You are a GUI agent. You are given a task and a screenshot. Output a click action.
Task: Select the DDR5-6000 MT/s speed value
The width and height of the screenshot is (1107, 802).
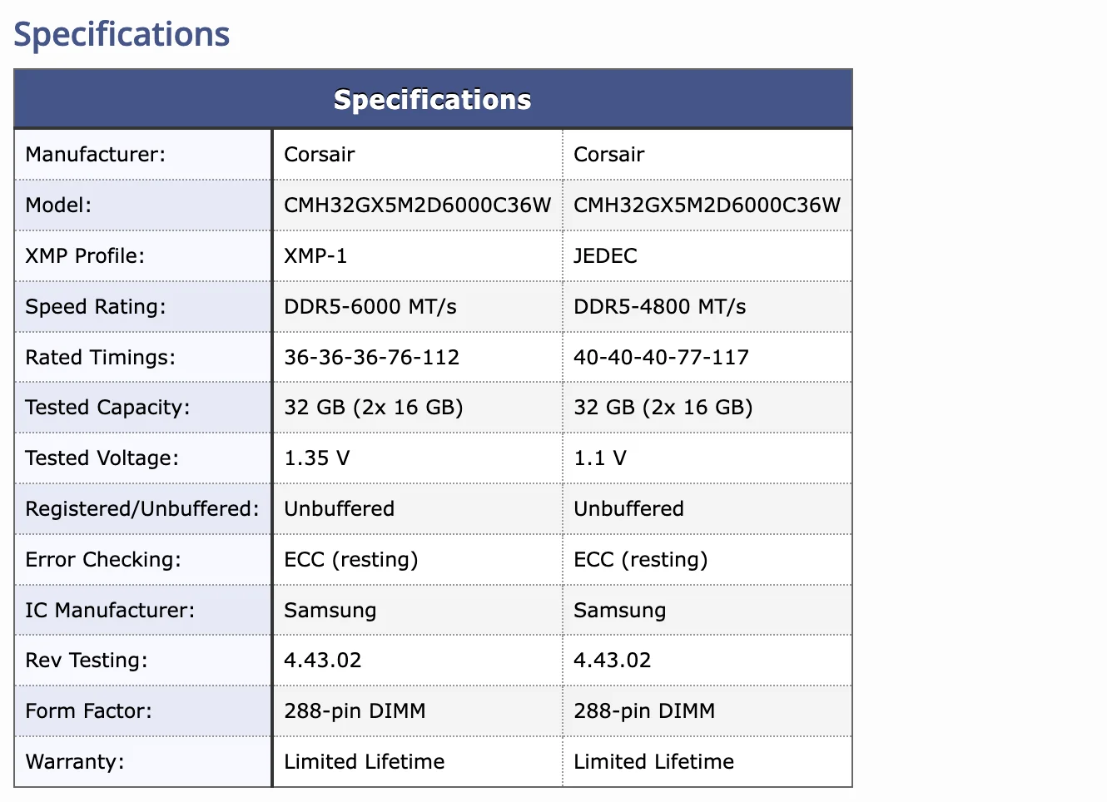click(370, 307)
